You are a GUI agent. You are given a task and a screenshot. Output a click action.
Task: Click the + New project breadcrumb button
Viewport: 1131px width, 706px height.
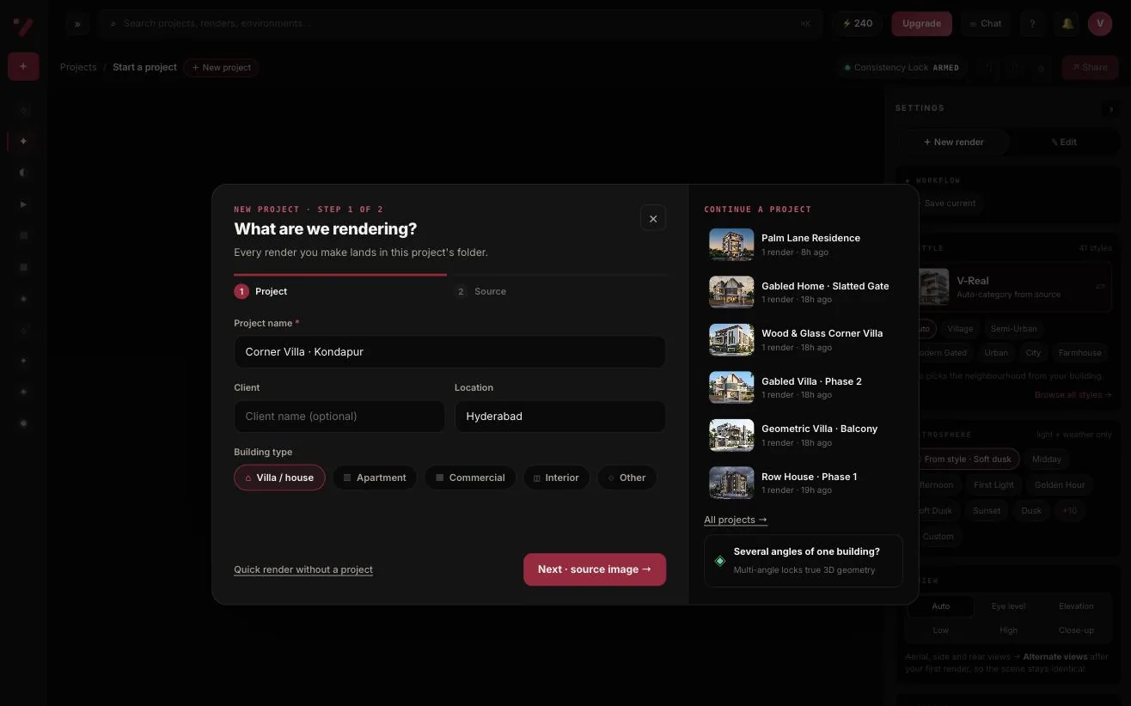click(221, 68)
